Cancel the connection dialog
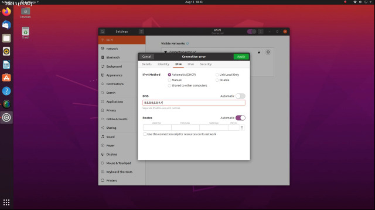Image resolution: width=375 pixels, height=210 pixels. coord(146,57)
